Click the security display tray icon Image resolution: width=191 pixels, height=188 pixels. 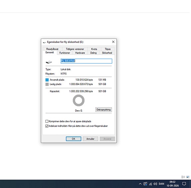click(145, 184)
